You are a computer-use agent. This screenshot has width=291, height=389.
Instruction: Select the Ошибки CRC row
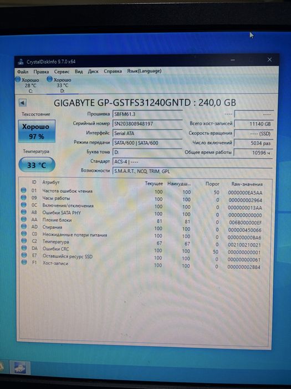pos(142,250)
